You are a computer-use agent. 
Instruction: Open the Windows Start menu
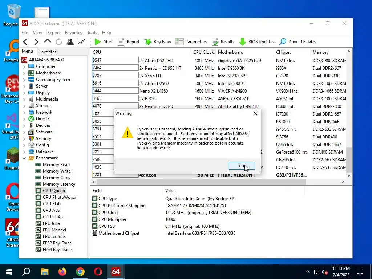pos(9,272)
